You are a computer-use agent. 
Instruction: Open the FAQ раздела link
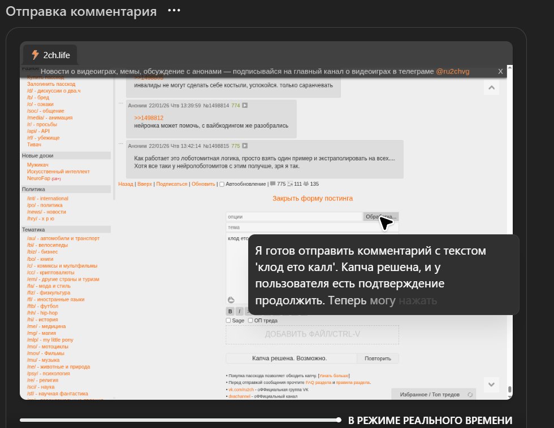pyautogui.click(x=318, y=382)
